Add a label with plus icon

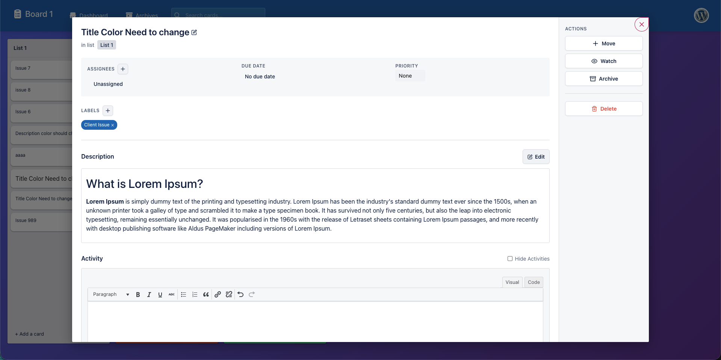(108, 111)
